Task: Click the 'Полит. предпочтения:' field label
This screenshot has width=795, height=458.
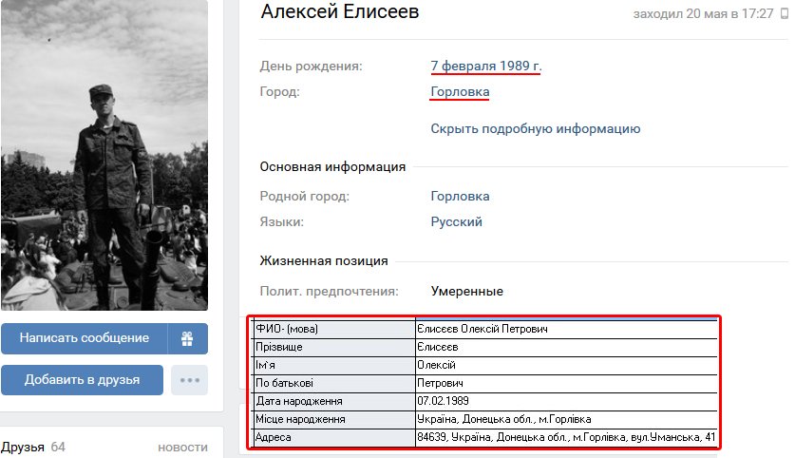Action: pos(329,292)
